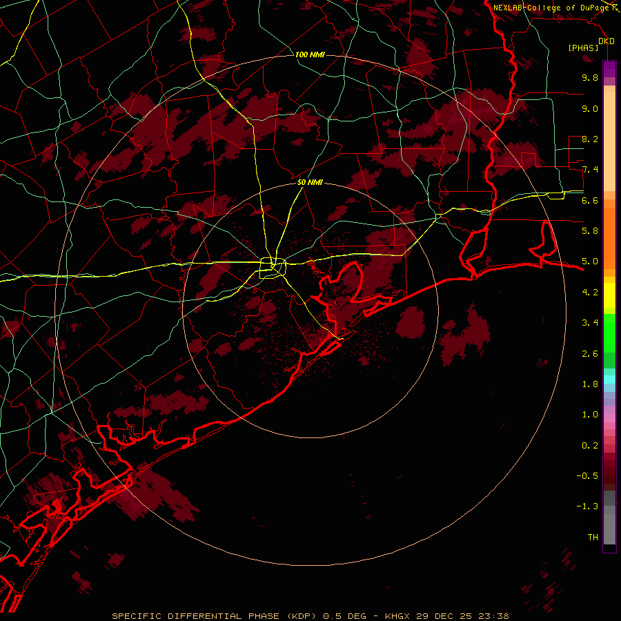621x621 pixels.
Task: Click the DKD label above the color scale
Action: pyautogui.click(x=607, y=41)
